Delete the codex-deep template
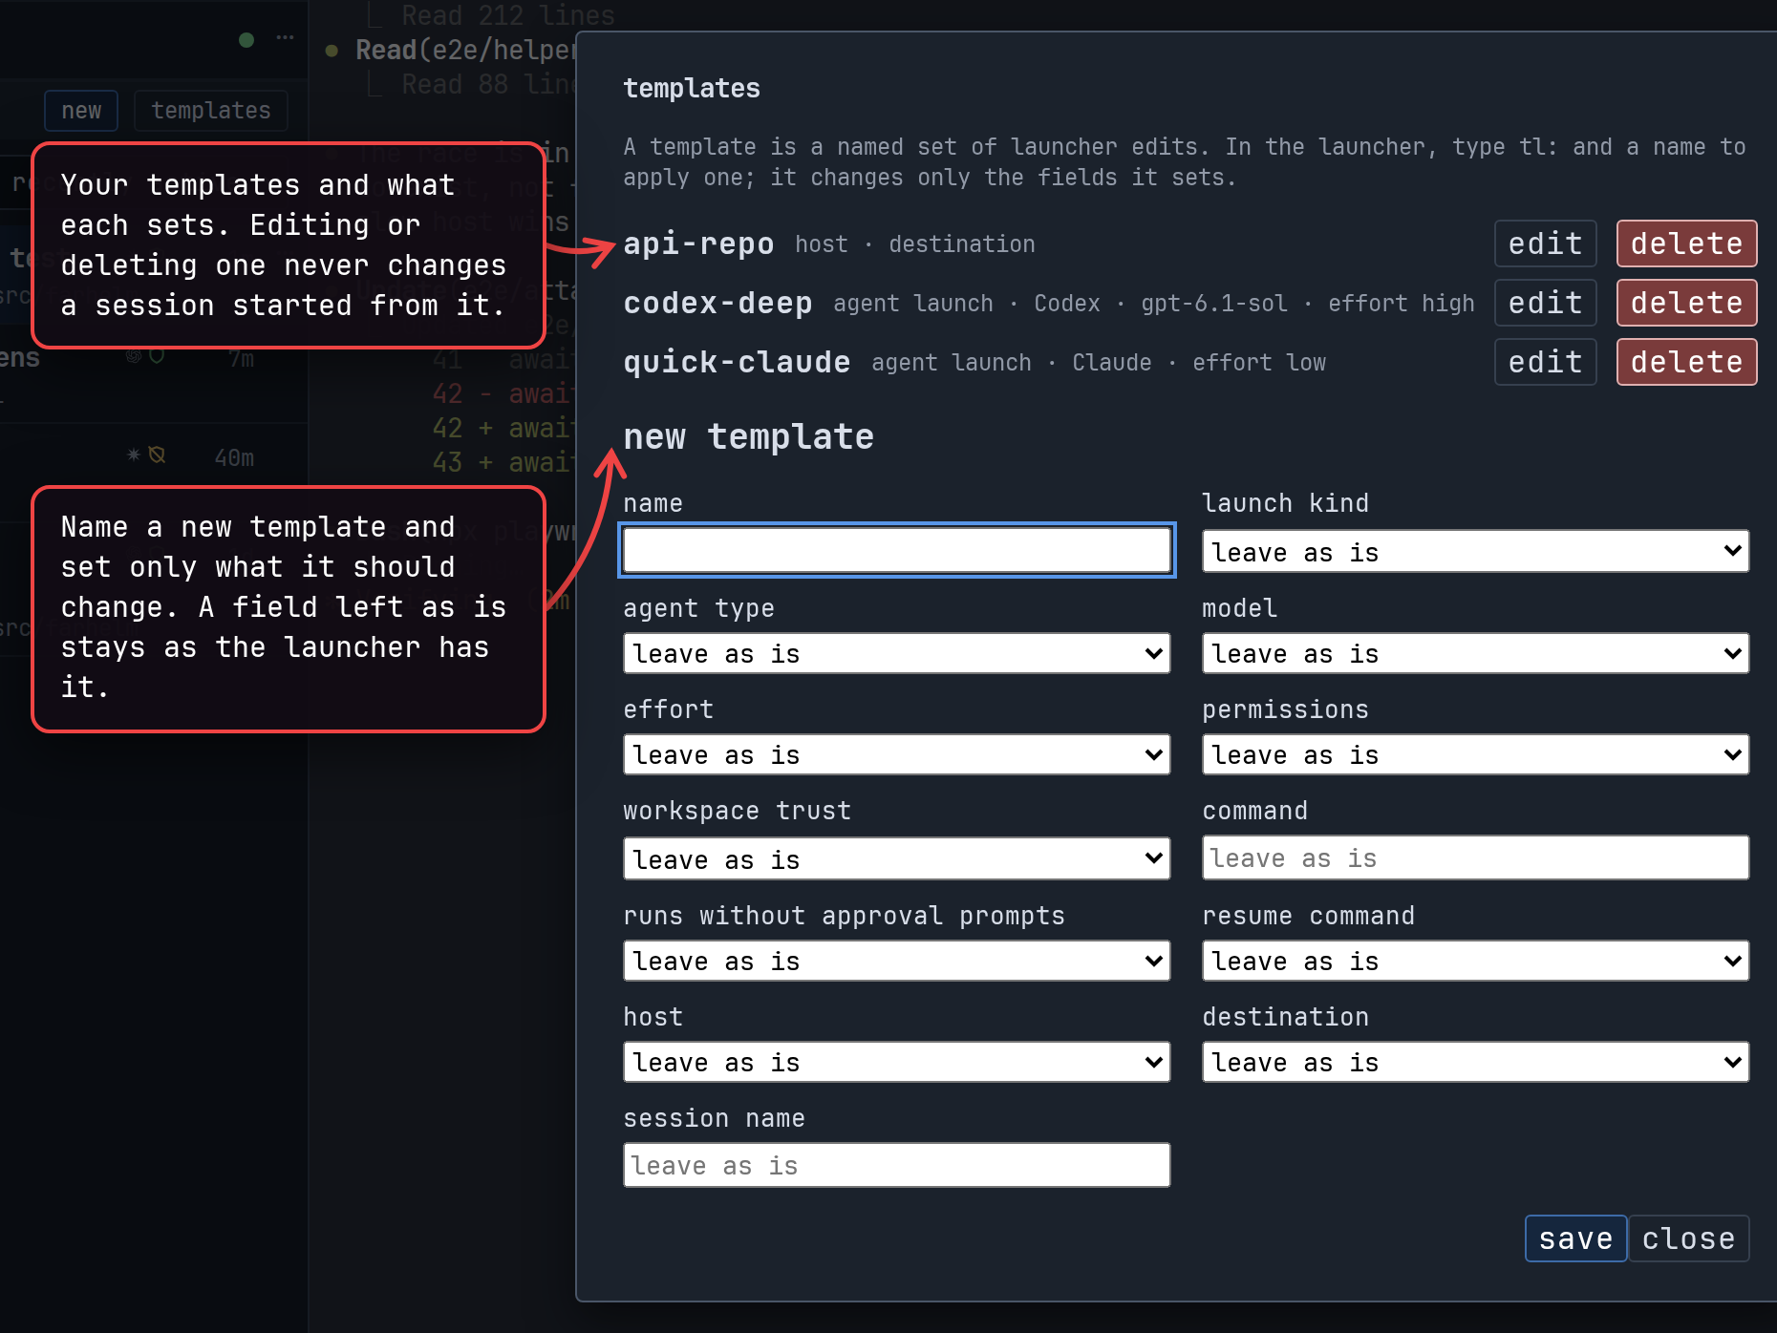 point(1686,303)
